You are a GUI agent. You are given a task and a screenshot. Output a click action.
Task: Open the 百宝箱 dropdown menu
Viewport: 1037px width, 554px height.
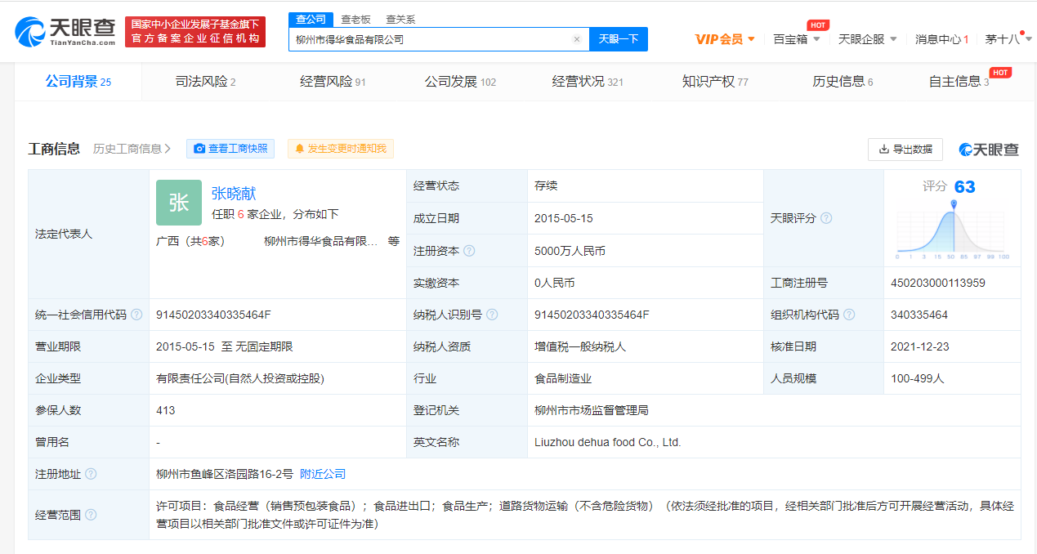(797, 39)
